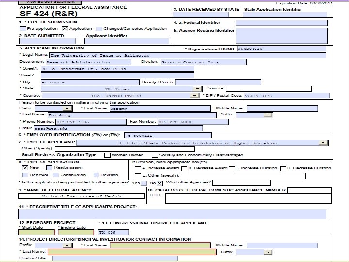Click the Organizational DUNS field
349x262 pixels.
(282, 49)
